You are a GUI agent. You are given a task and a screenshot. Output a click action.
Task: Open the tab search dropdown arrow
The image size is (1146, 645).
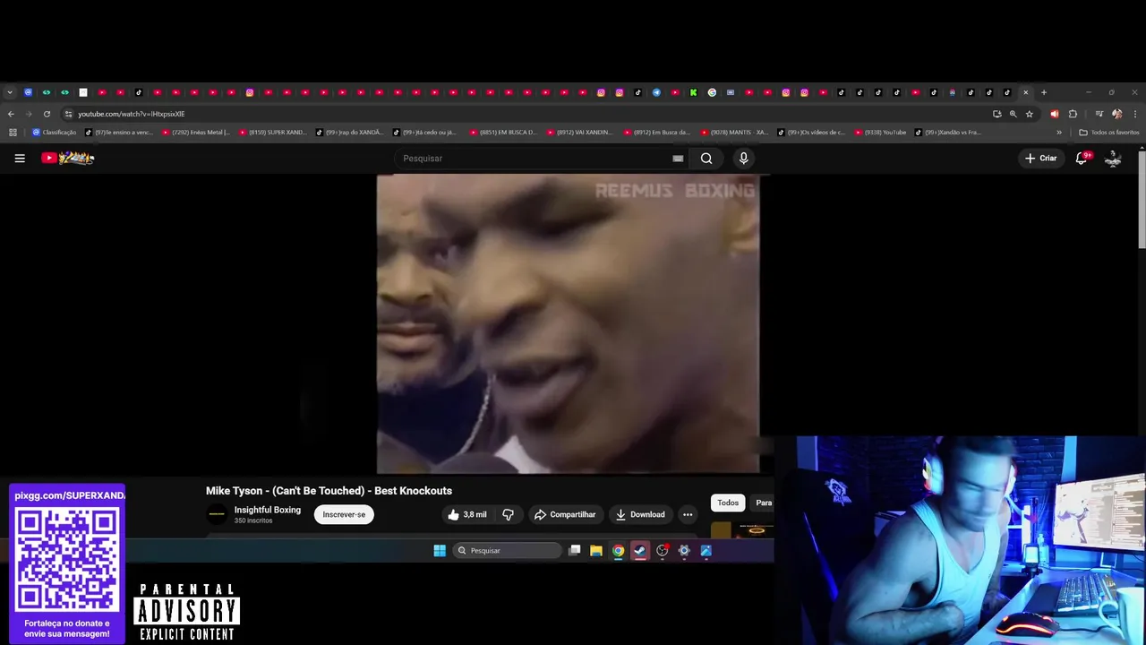pos(10,92)
